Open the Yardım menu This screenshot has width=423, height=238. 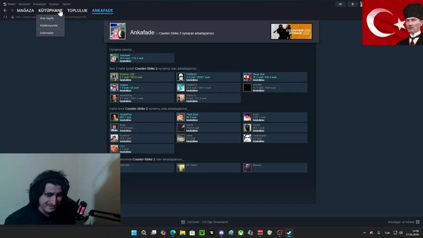click(x=66, y=4)
